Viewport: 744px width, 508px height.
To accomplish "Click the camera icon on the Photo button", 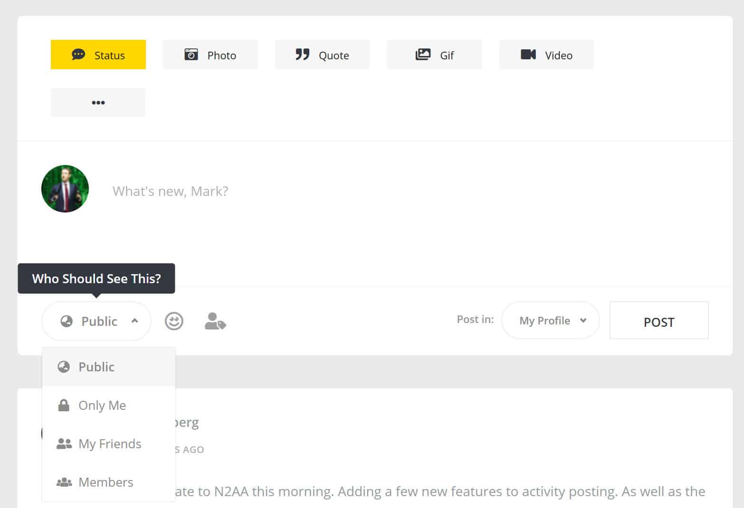I will pos(191,54).
